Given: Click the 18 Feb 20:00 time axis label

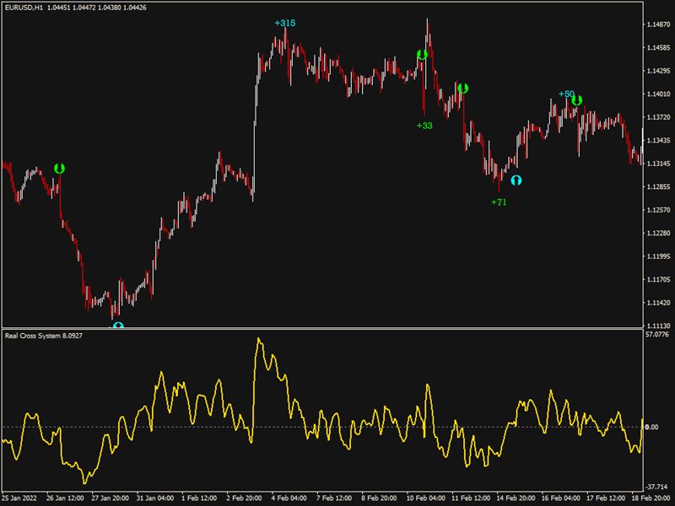Looking at the screenshot, I should [651, 498].
